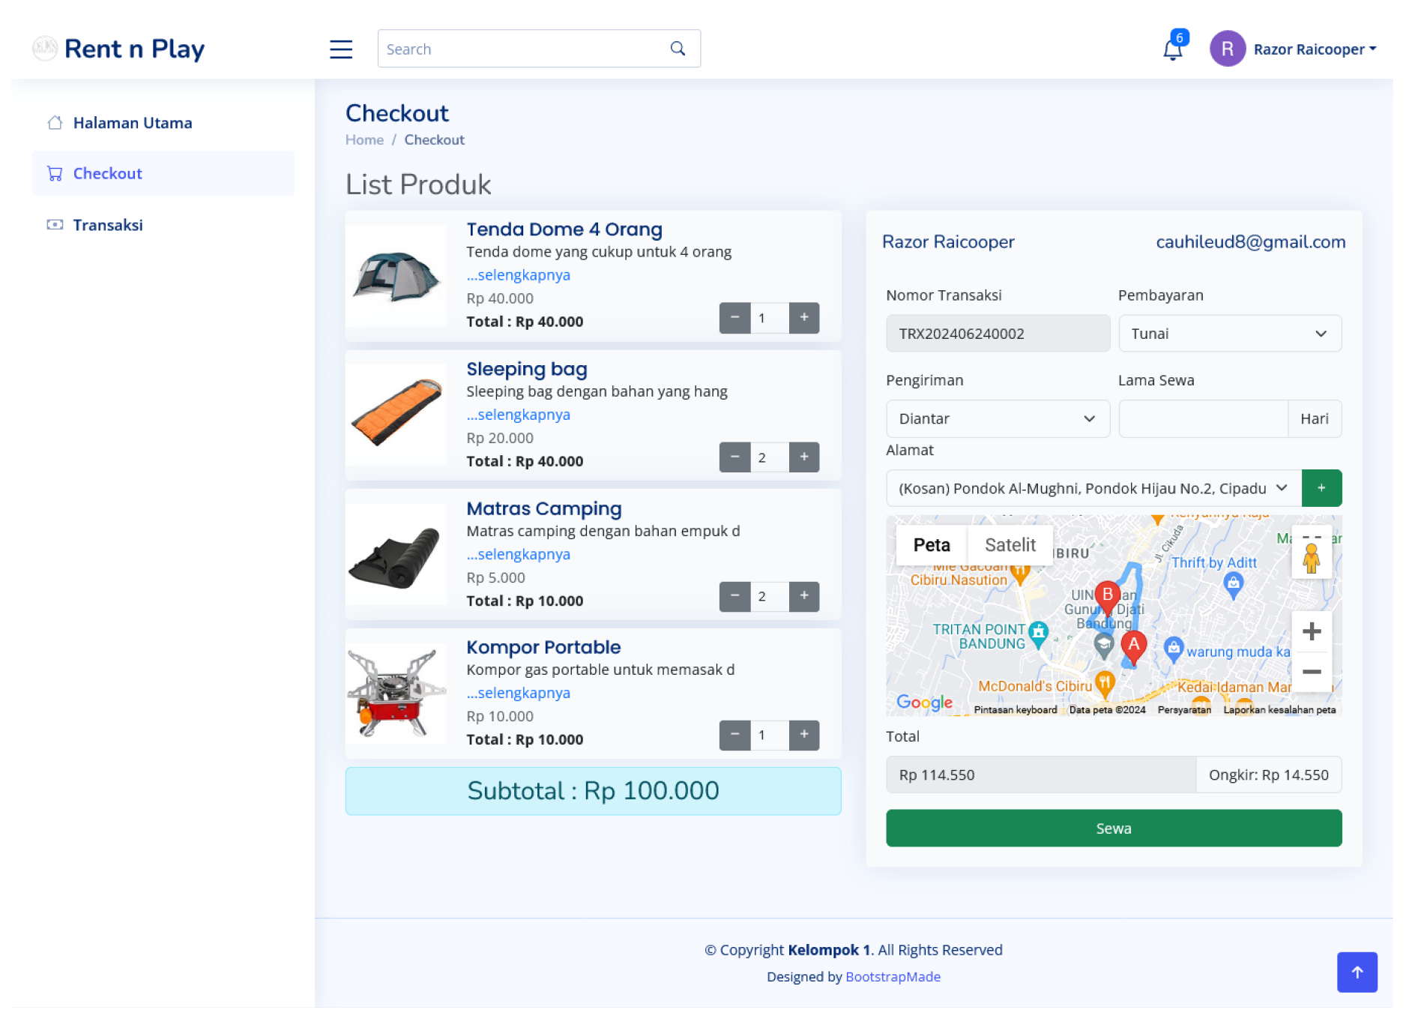Increase Tenda Dome 4 Orang quantity
Screen dimensions: 1415x1019
[803, 318]
